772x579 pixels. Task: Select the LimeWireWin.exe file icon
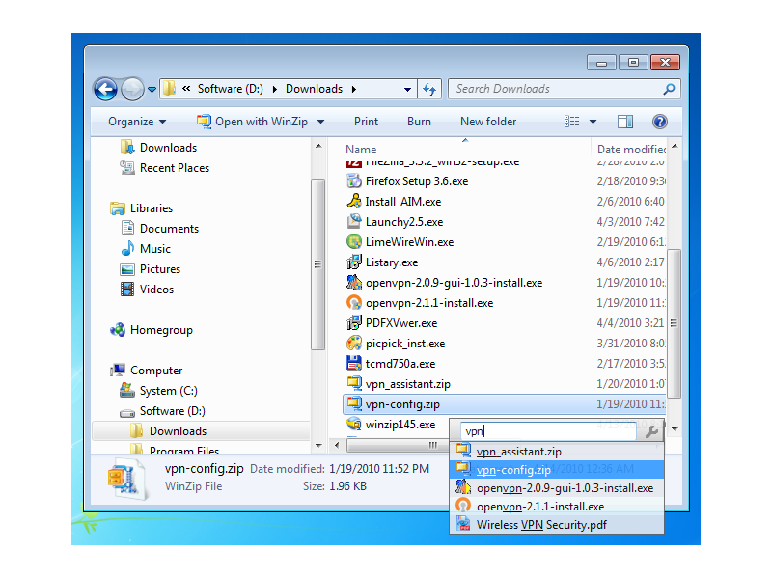[354, 242]
